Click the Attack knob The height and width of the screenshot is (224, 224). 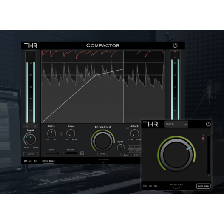[134, 134]
